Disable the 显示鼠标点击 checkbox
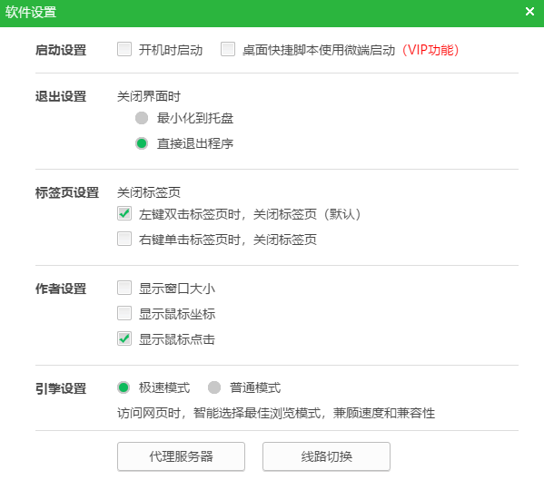Image resolution: width=544 pixels, height=480 pixels. pyautogui.click(x=124, y=338)
